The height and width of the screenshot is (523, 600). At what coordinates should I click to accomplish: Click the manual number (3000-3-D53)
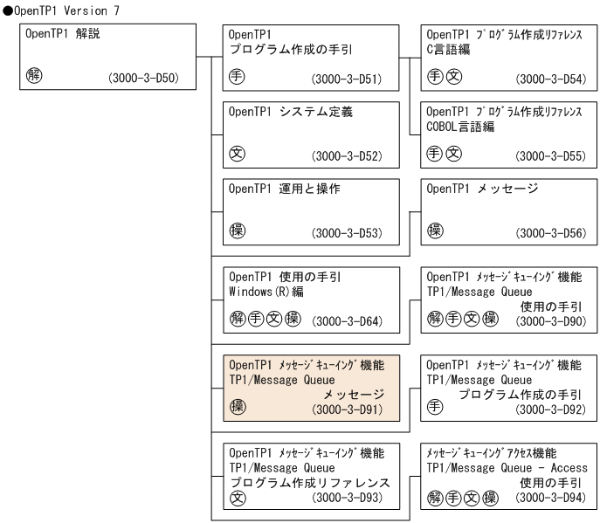pyautogui.click(x=347, y=233)
